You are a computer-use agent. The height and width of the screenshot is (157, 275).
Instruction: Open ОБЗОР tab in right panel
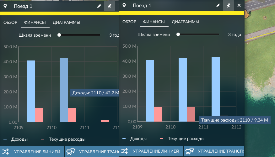[129, 22]
